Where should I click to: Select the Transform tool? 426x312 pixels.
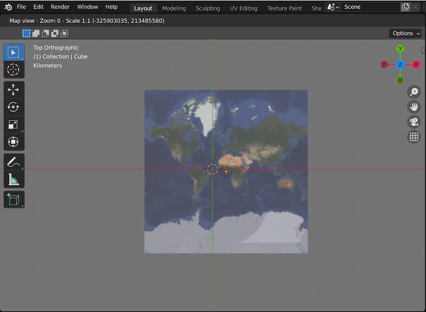click(14, 142)
